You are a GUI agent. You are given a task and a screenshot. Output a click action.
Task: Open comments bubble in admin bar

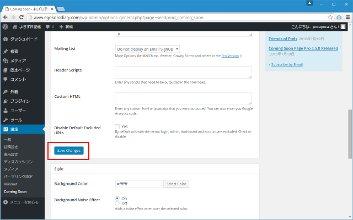pyautogui.click(x=50, y=27)
